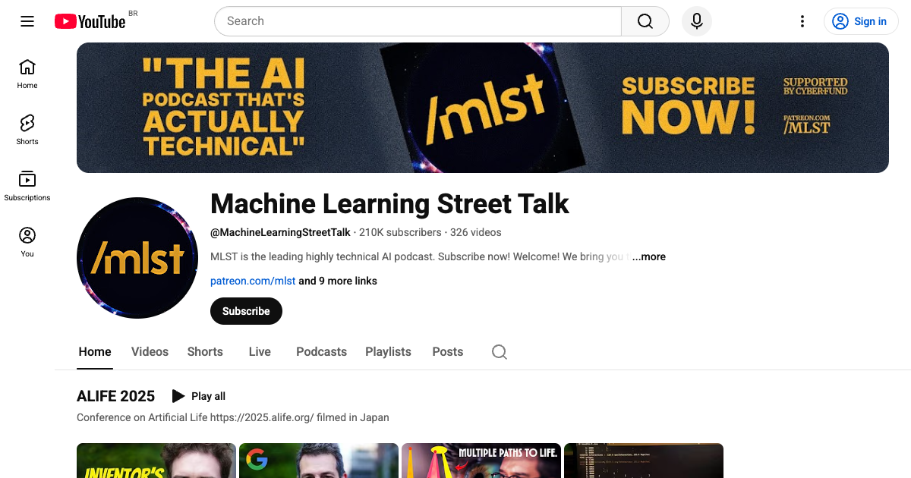The height and width of the screenshot is (478, 911).
Task: Subscribe to Machine Learning Street Talk
Action: click(x=246, y=311)
